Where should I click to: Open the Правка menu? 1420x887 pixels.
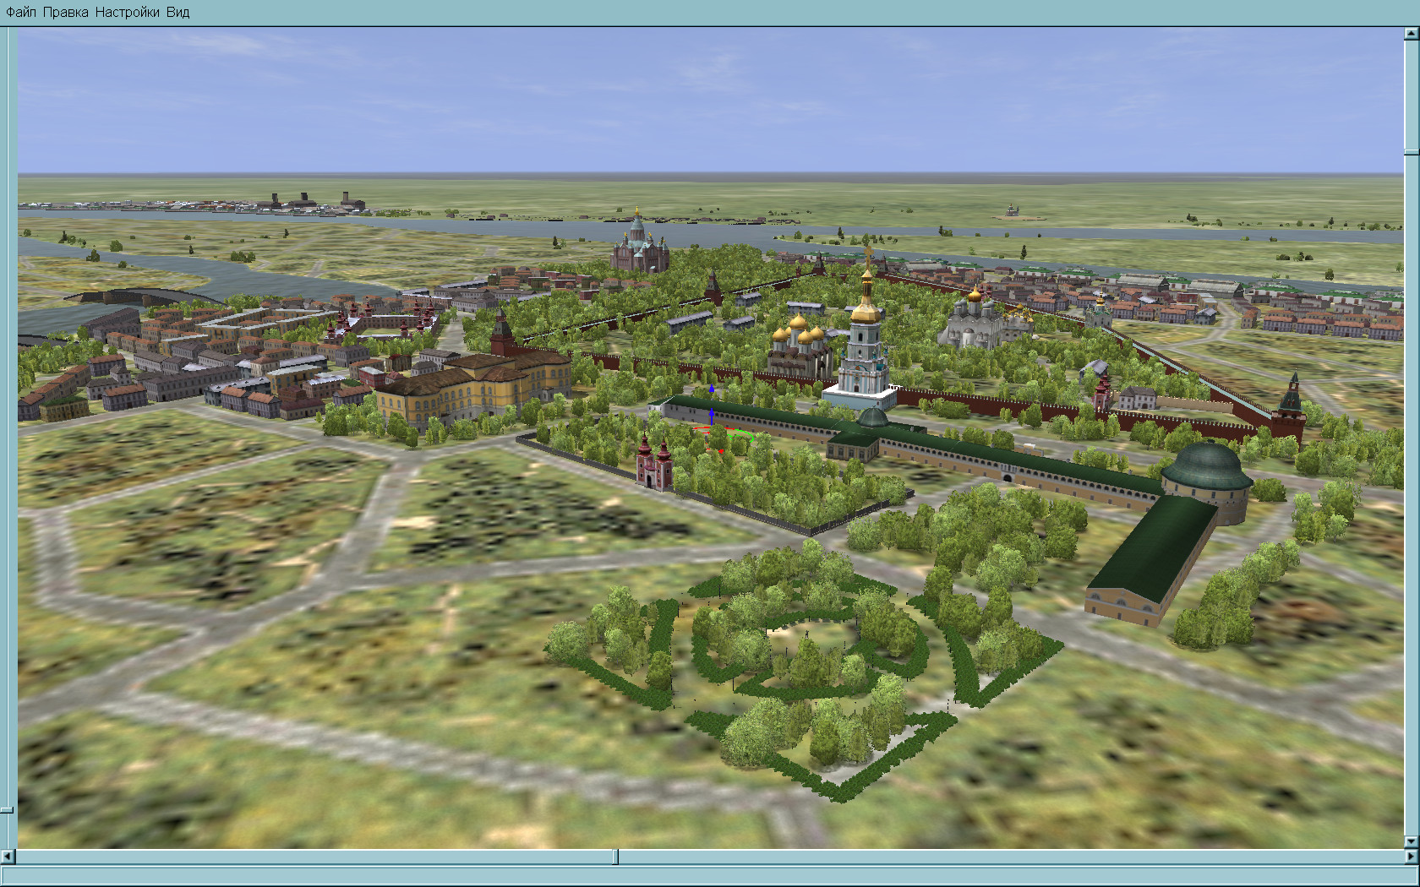[x=65, y=12]
